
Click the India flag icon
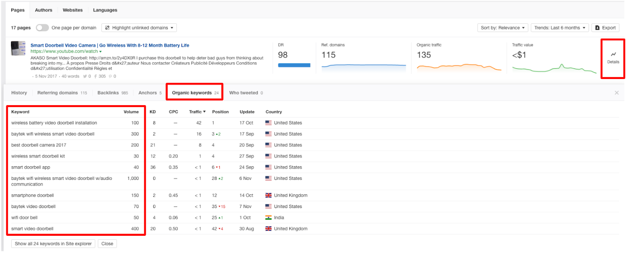coord(268,217)
